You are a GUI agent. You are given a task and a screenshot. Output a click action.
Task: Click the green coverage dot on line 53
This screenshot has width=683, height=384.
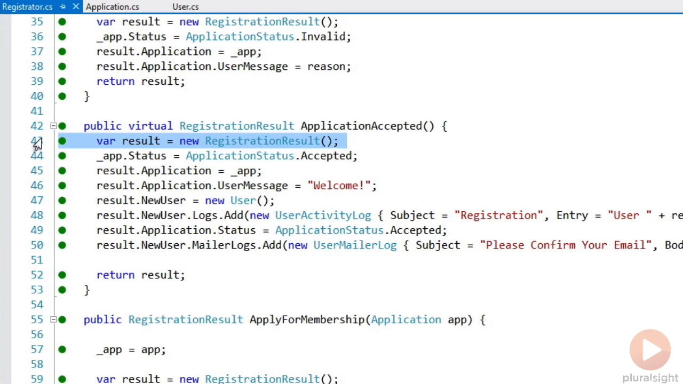click(x=62, y=290)
